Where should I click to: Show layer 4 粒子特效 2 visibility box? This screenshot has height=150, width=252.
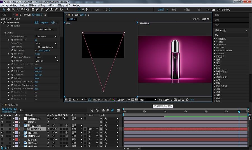2,129
